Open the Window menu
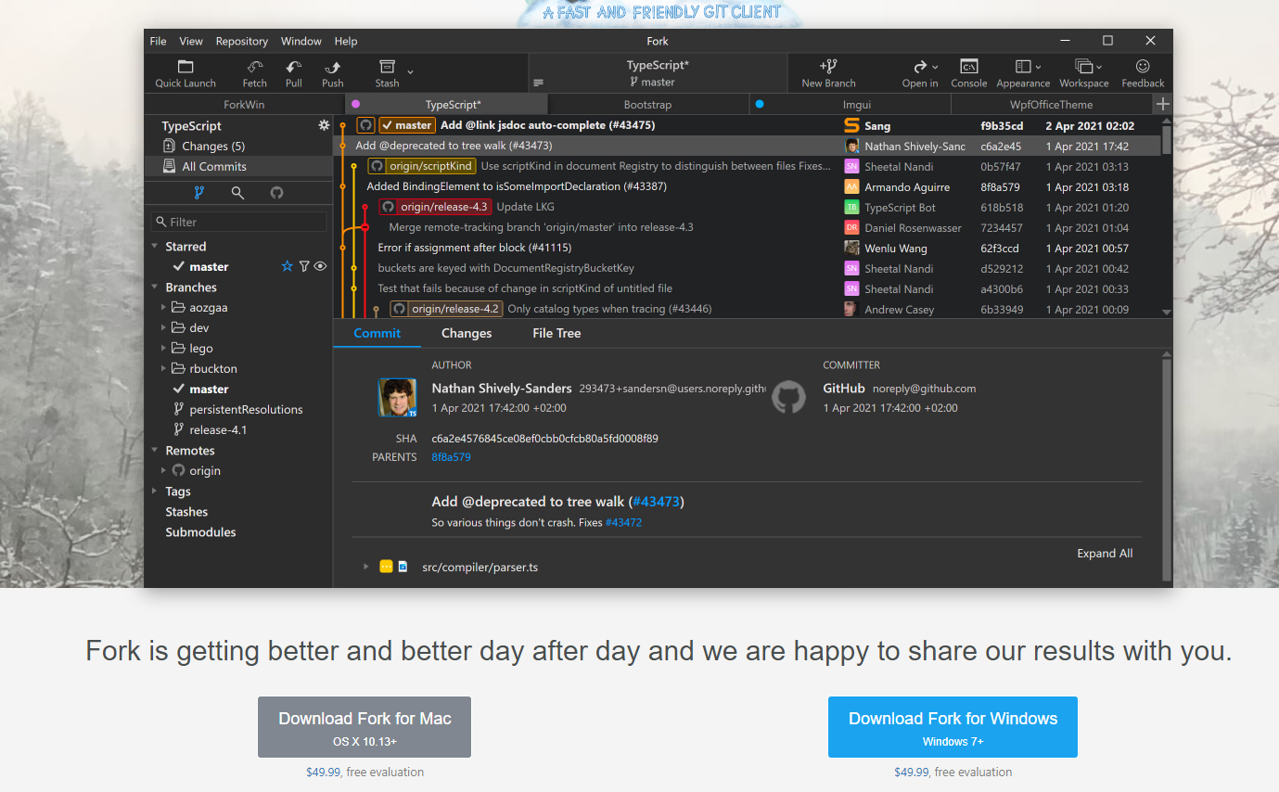Image resolution: width=1279 pixels, height=792 pixels. click(x=301, y=41)
